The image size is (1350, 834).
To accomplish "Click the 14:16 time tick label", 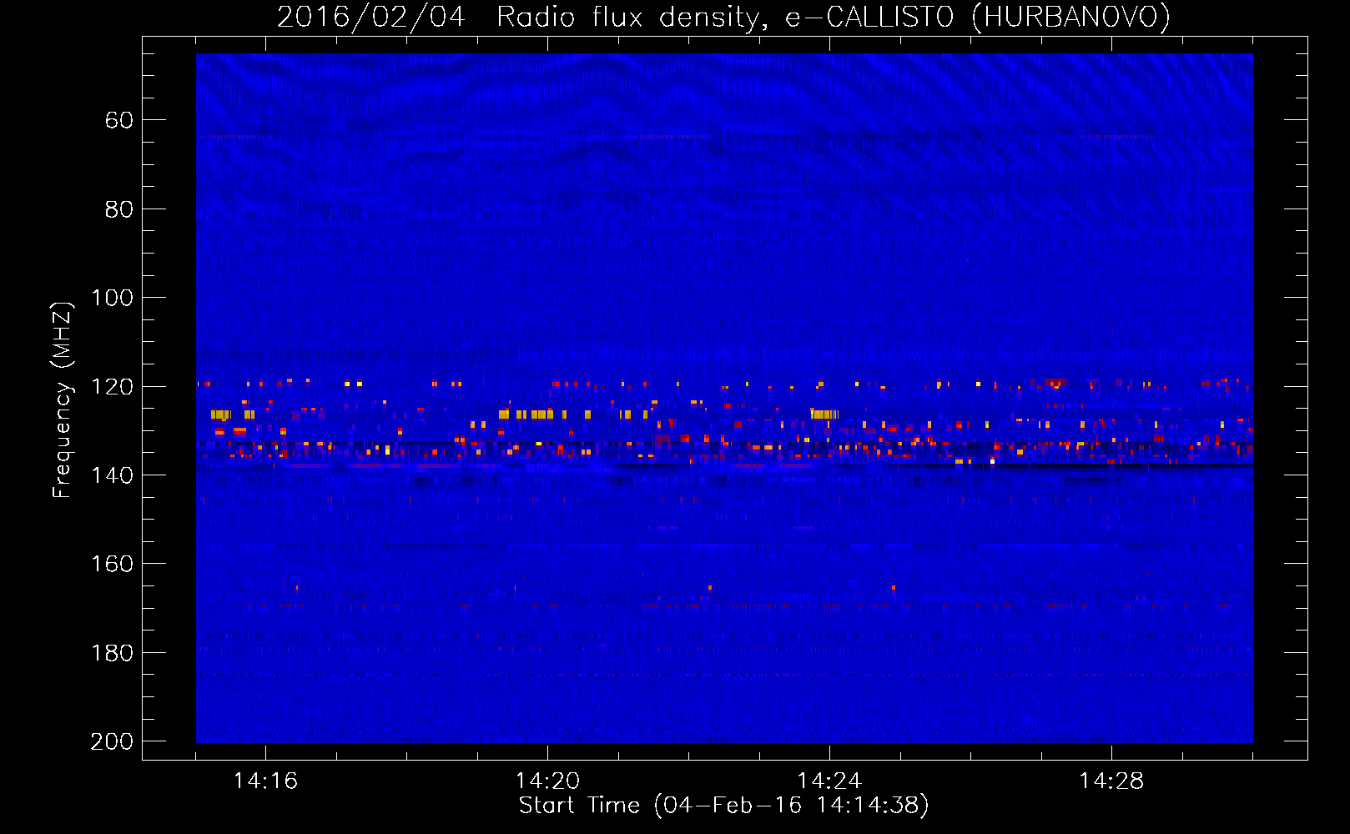I will (265, 781).
